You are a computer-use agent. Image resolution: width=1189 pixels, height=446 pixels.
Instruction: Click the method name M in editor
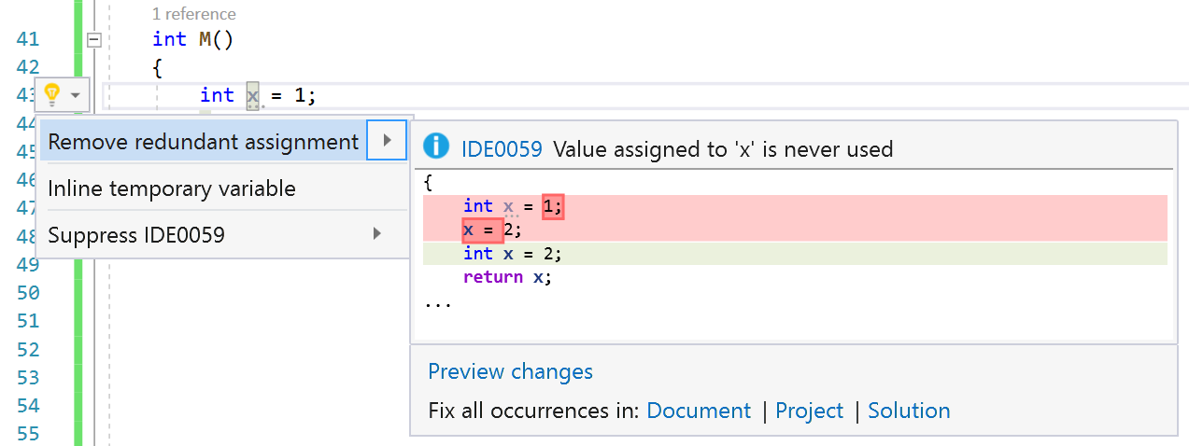pyautogui.click(x=205, y=39)
